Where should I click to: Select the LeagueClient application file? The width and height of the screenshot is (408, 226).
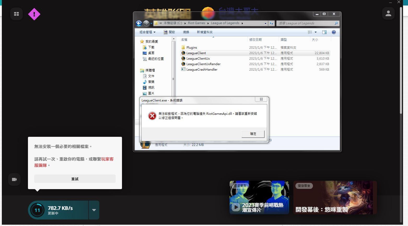pyautogui.click(x=255, y=53)
